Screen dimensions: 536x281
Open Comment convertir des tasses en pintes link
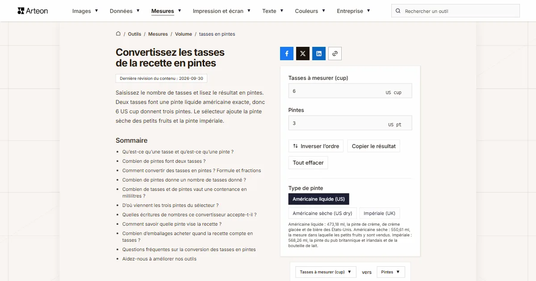pos(192,170)
